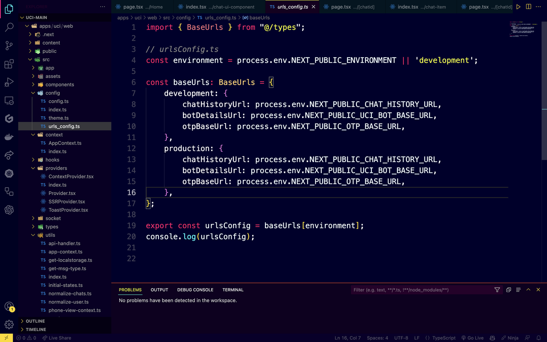Open the remote window indicator in status bar

tap(6, 338)
